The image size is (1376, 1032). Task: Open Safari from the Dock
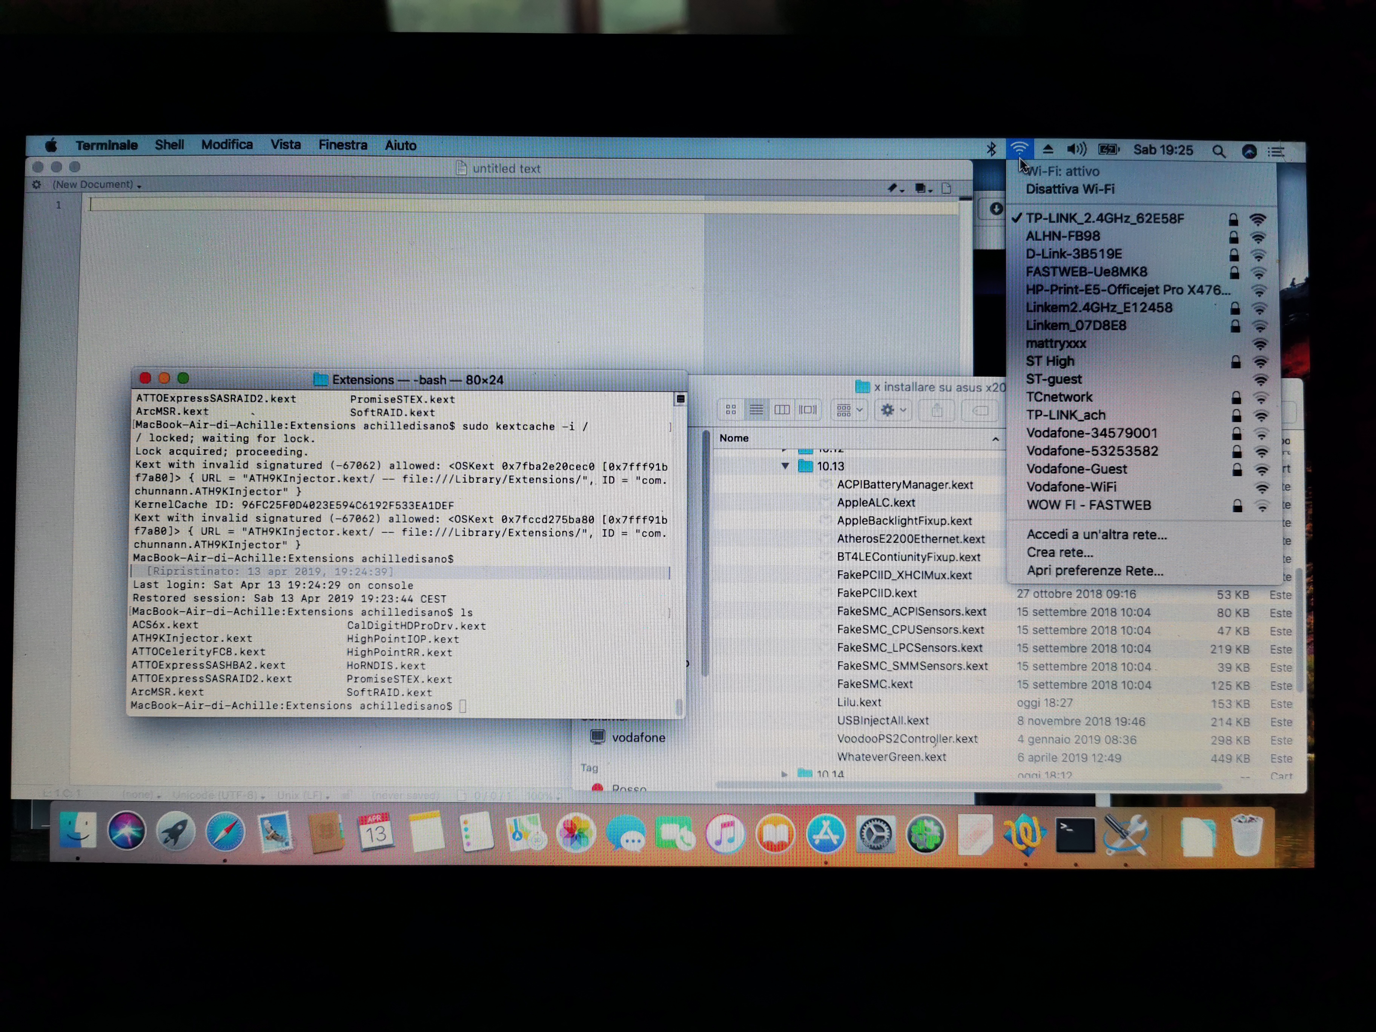pyautogui.click(x=225, y=832)
